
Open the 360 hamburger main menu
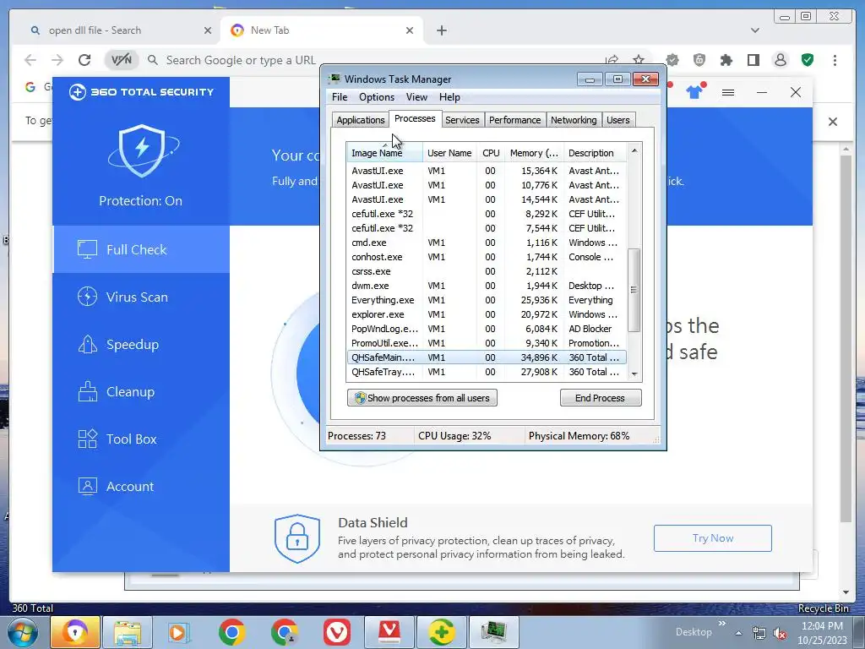click(x=727, y=92)
